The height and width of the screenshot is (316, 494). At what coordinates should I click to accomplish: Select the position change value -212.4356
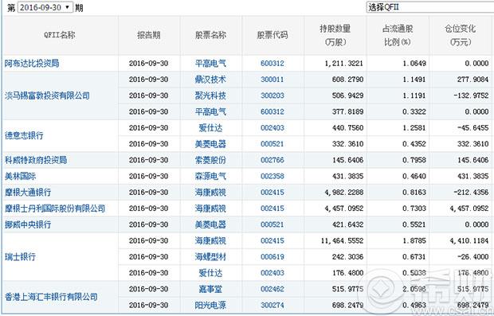[472, 192]
